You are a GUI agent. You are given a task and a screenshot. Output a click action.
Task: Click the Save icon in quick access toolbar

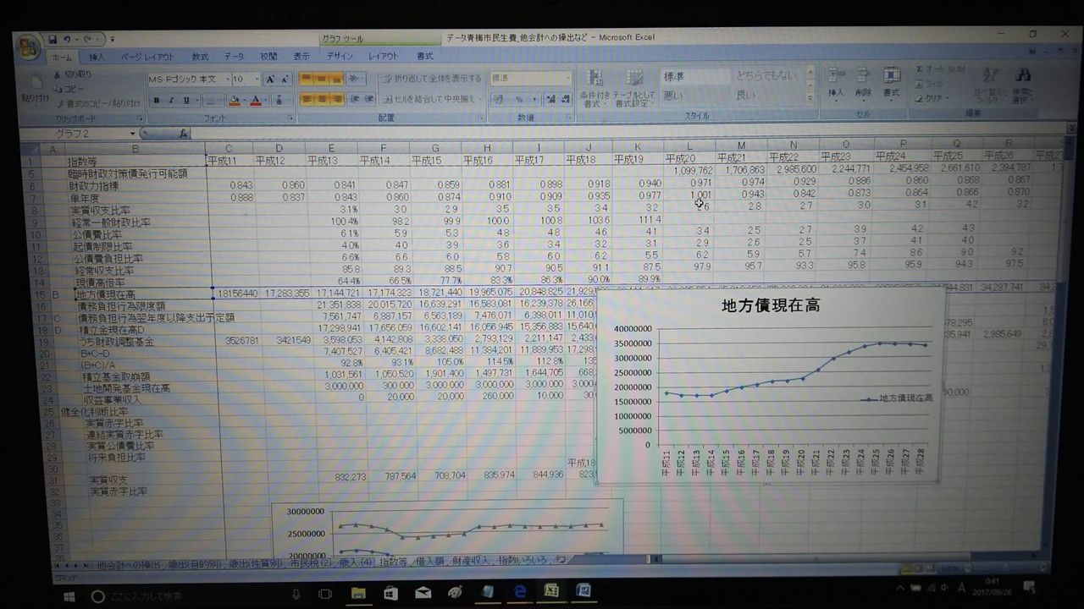pos(53,39)
